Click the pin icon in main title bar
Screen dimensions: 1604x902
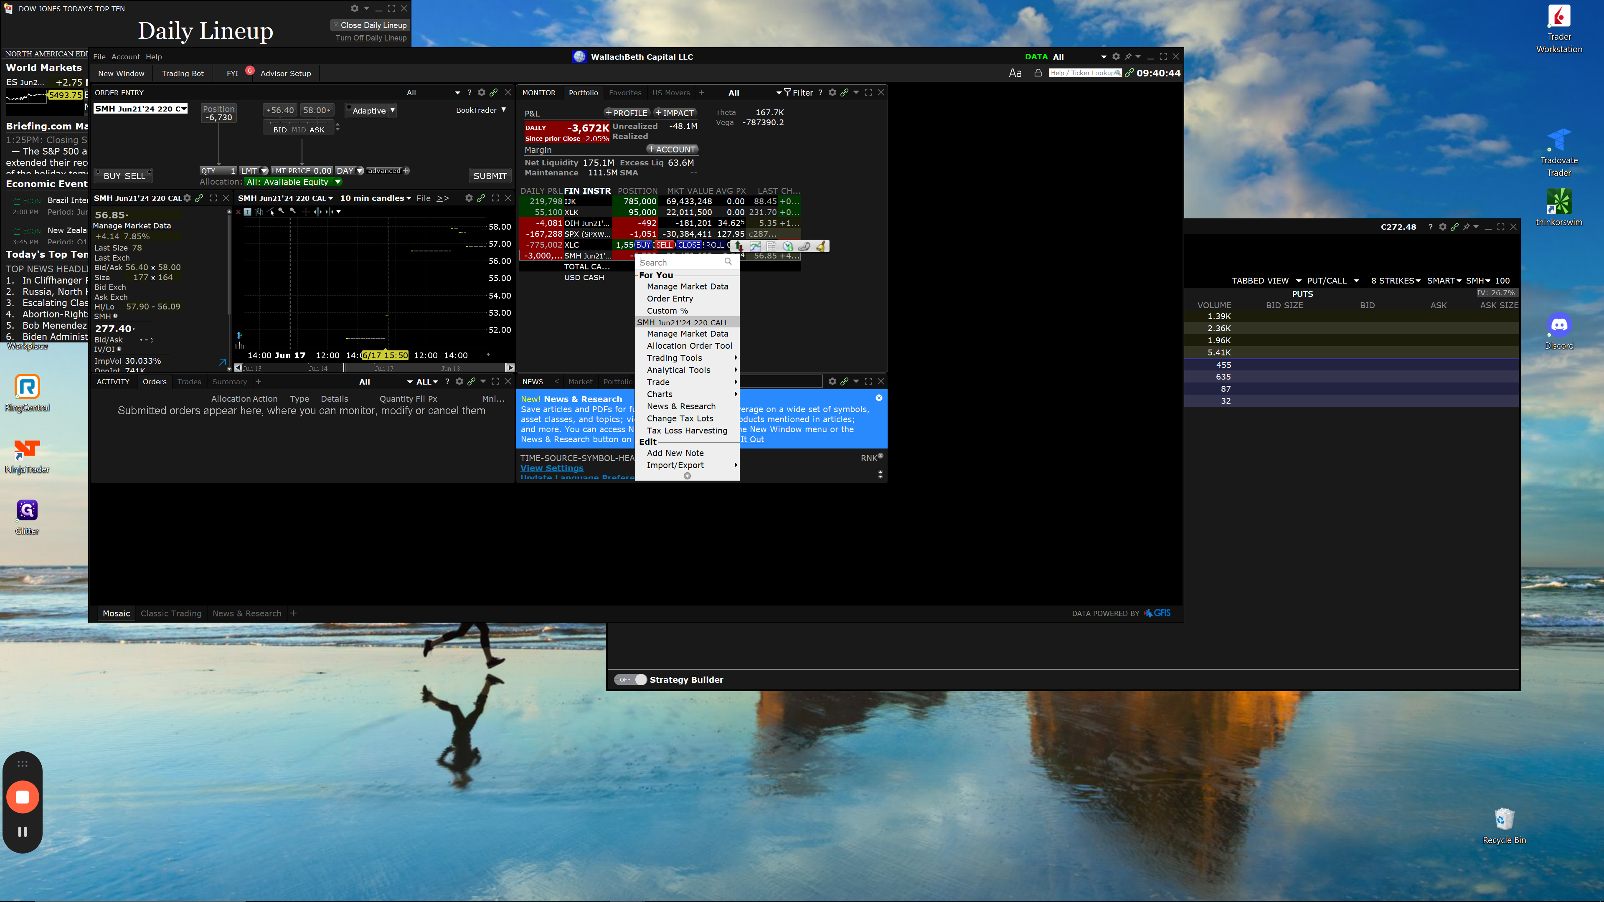point(1128,57)
